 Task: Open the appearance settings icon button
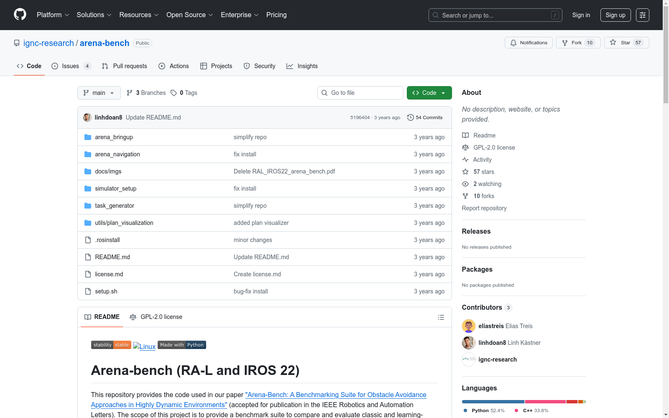(x=643, y=15)
